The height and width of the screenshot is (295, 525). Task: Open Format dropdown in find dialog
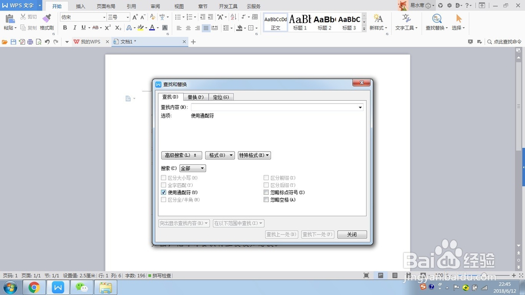point(220,155)
